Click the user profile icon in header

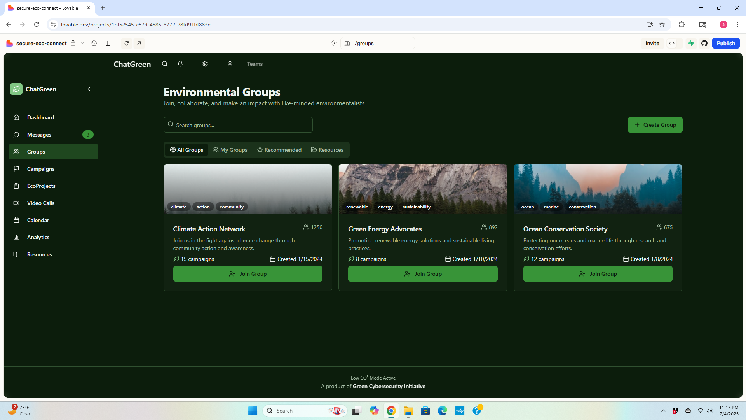(x=230, y=64)
